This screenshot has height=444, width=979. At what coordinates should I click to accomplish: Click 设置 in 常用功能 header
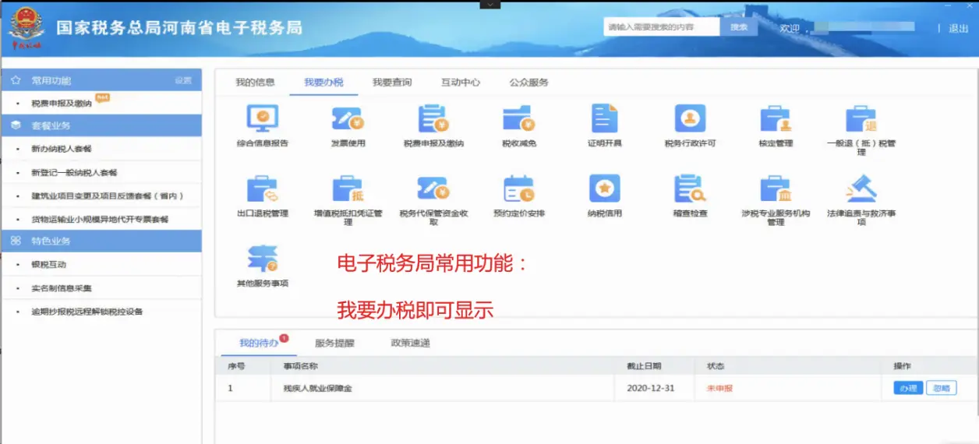point(183,80)
